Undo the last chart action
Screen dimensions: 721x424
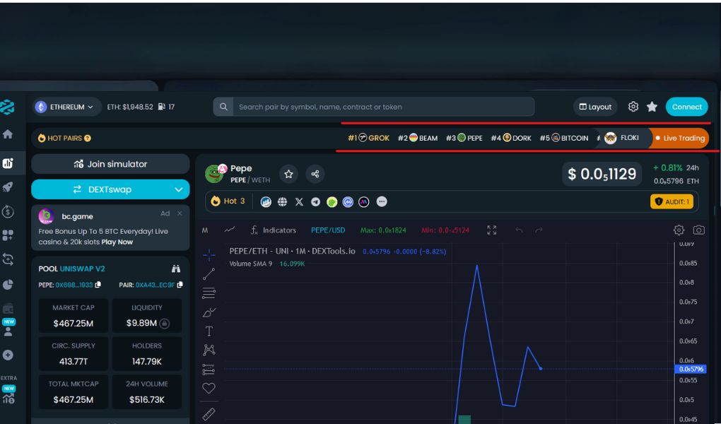tap(519, 230)
